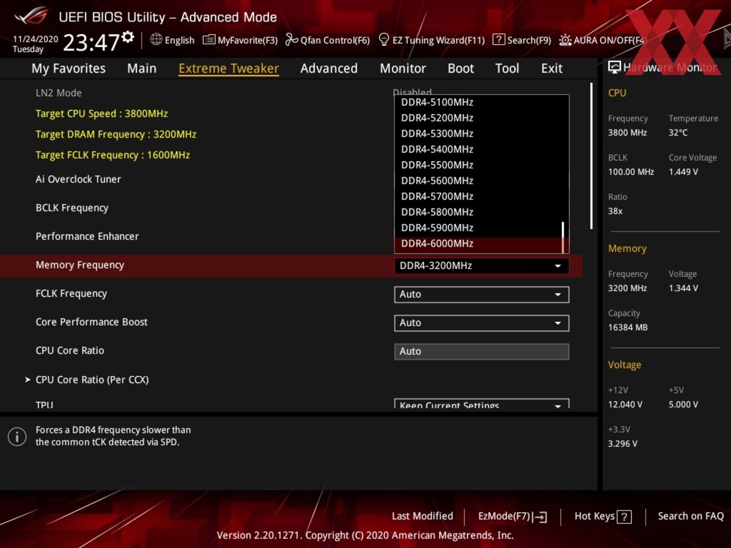Image resolution: width=731 pixels, height=548 pixels.
Task: Switch to EzMode(F7)
Action: (x=512, y=516)
